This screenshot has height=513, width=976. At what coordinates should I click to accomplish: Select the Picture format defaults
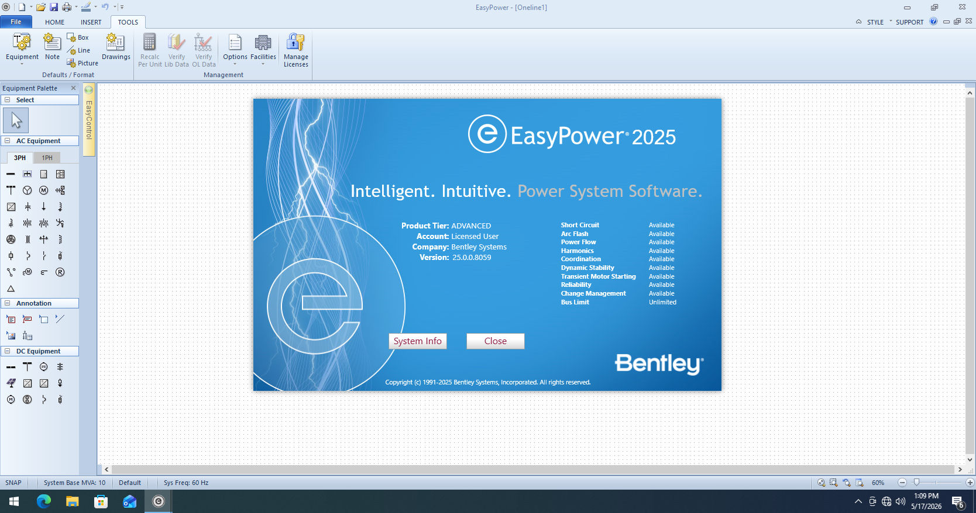pyautogui.click(x=83, y=63)
